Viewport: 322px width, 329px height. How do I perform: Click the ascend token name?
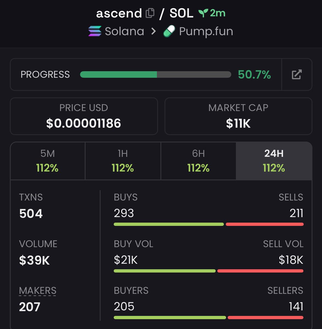tap(119, 13)
